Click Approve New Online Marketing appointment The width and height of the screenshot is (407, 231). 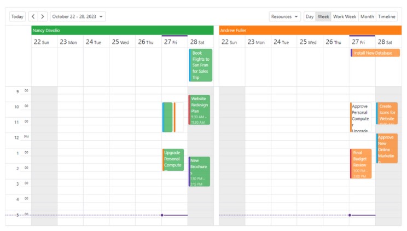(x=387, y=148)
